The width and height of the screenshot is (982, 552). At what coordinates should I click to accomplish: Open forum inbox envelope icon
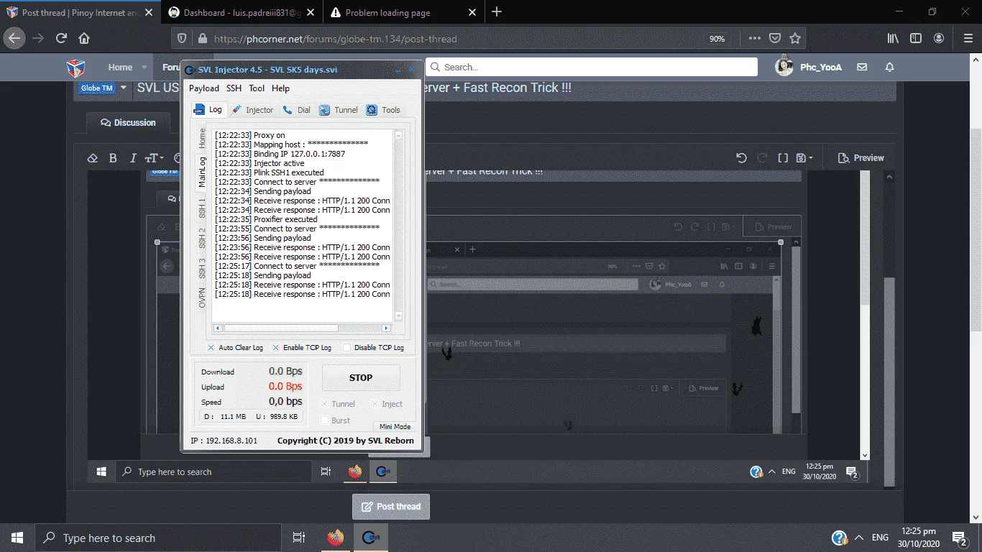coord(862,67)
